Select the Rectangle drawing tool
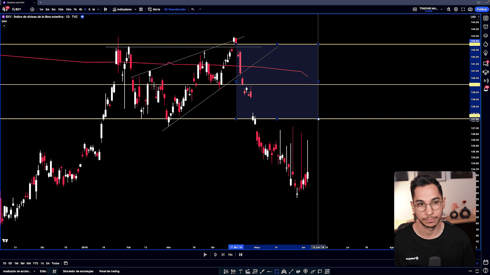The width and height of the screenshot is (490, 275). (x=276, y=271)
